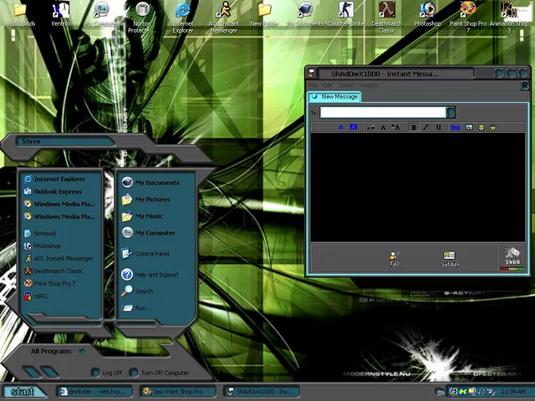The width and height of the screenshot is (535, 401).
Task: Click the 11:39 AM system clock
Action: coord(513,392)
